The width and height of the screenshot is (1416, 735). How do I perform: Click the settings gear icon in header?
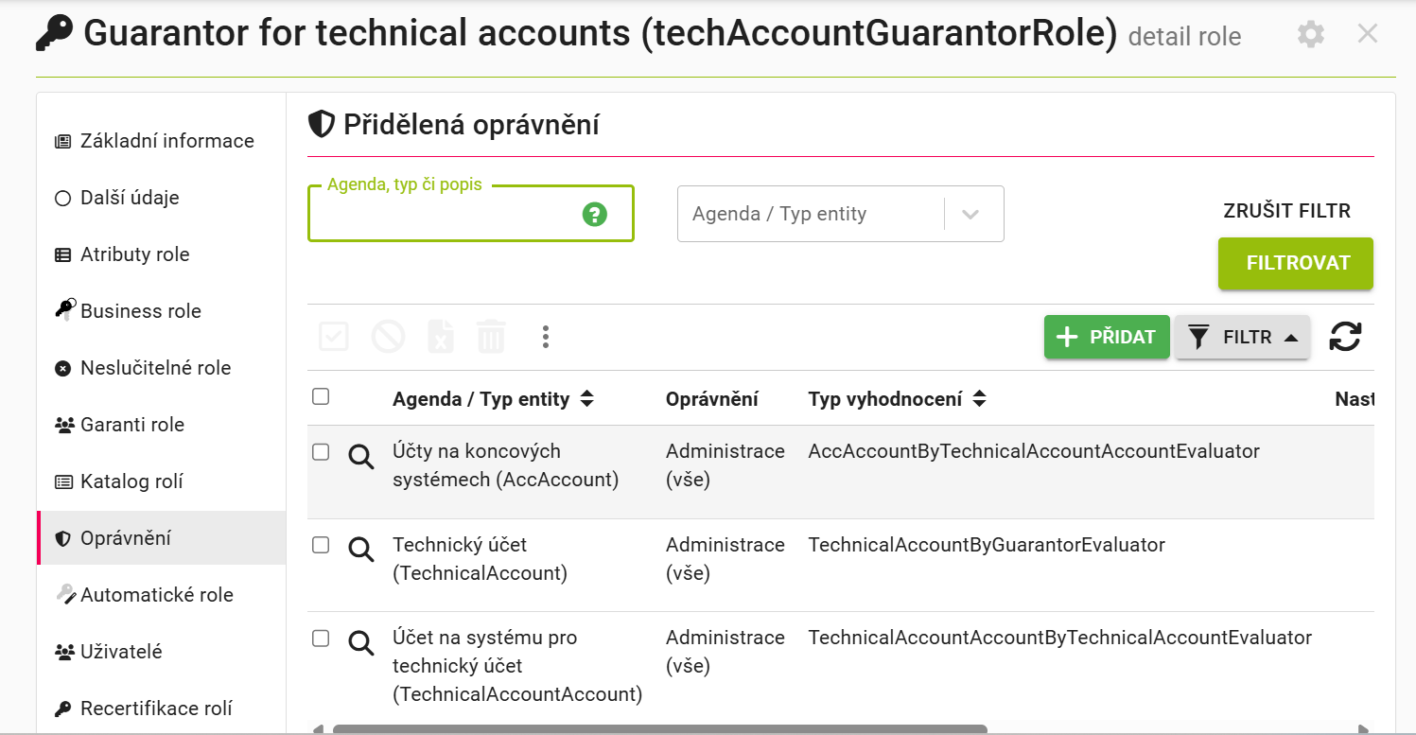tap(1310, 35)
